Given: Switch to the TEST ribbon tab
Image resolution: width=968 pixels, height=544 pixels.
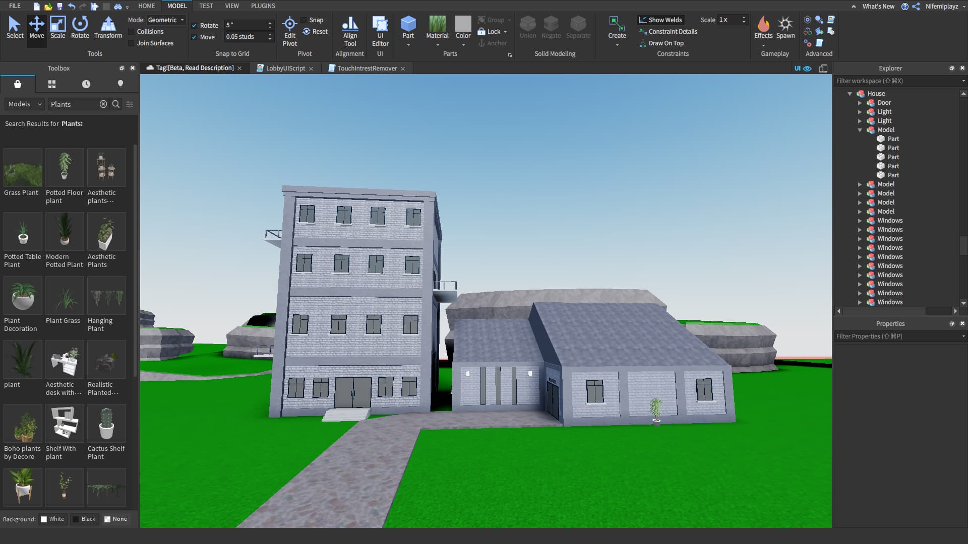Looking at the screenshot, I should 206,6.
